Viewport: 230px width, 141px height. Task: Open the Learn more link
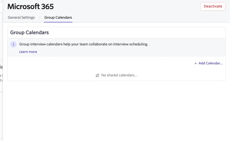(28, 52)
